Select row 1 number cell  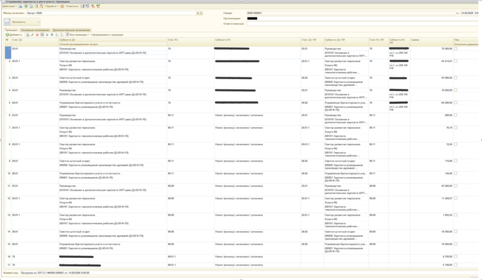click(8, 53)
